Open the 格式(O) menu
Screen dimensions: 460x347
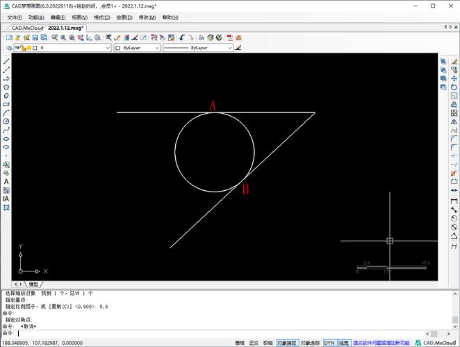(102, 17)
